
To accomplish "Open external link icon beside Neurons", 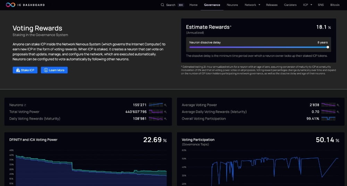I will coord(25,105).
